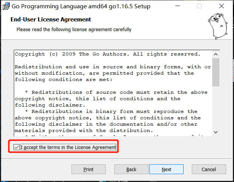Proceed by clicking Next
The height and width of the screenshot is (182, 234).
point(167,169)
